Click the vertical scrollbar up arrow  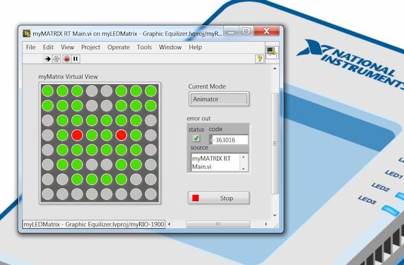pos(275,68)
